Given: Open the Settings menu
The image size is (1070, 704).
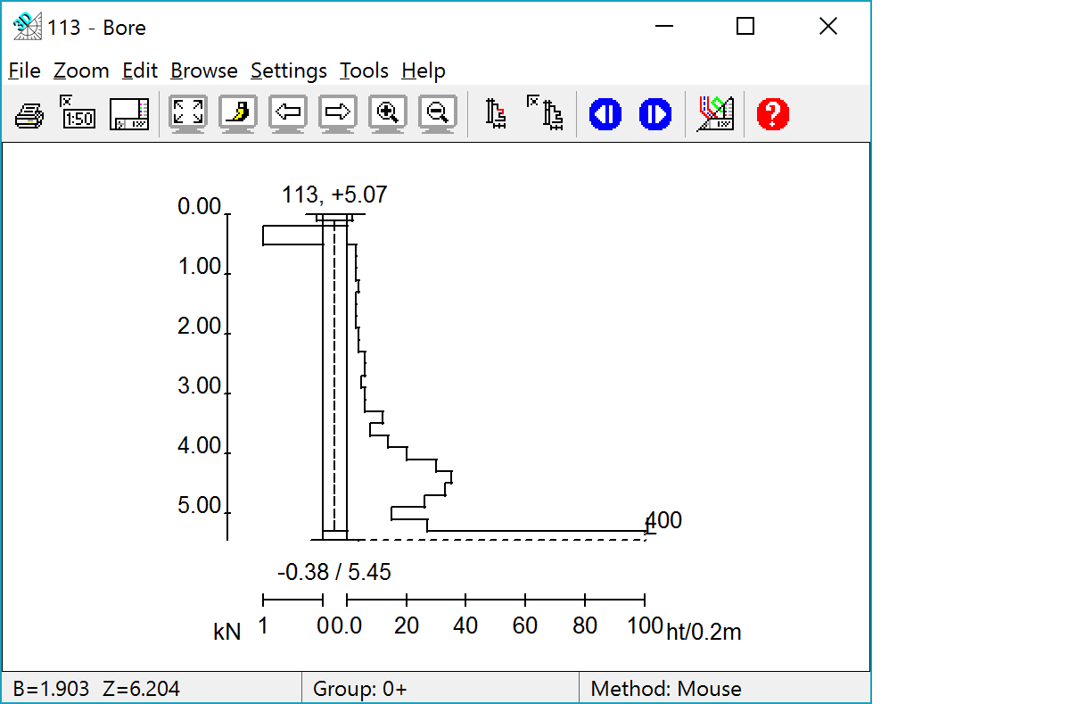Looking at the screenshot, I should point(289,70).
